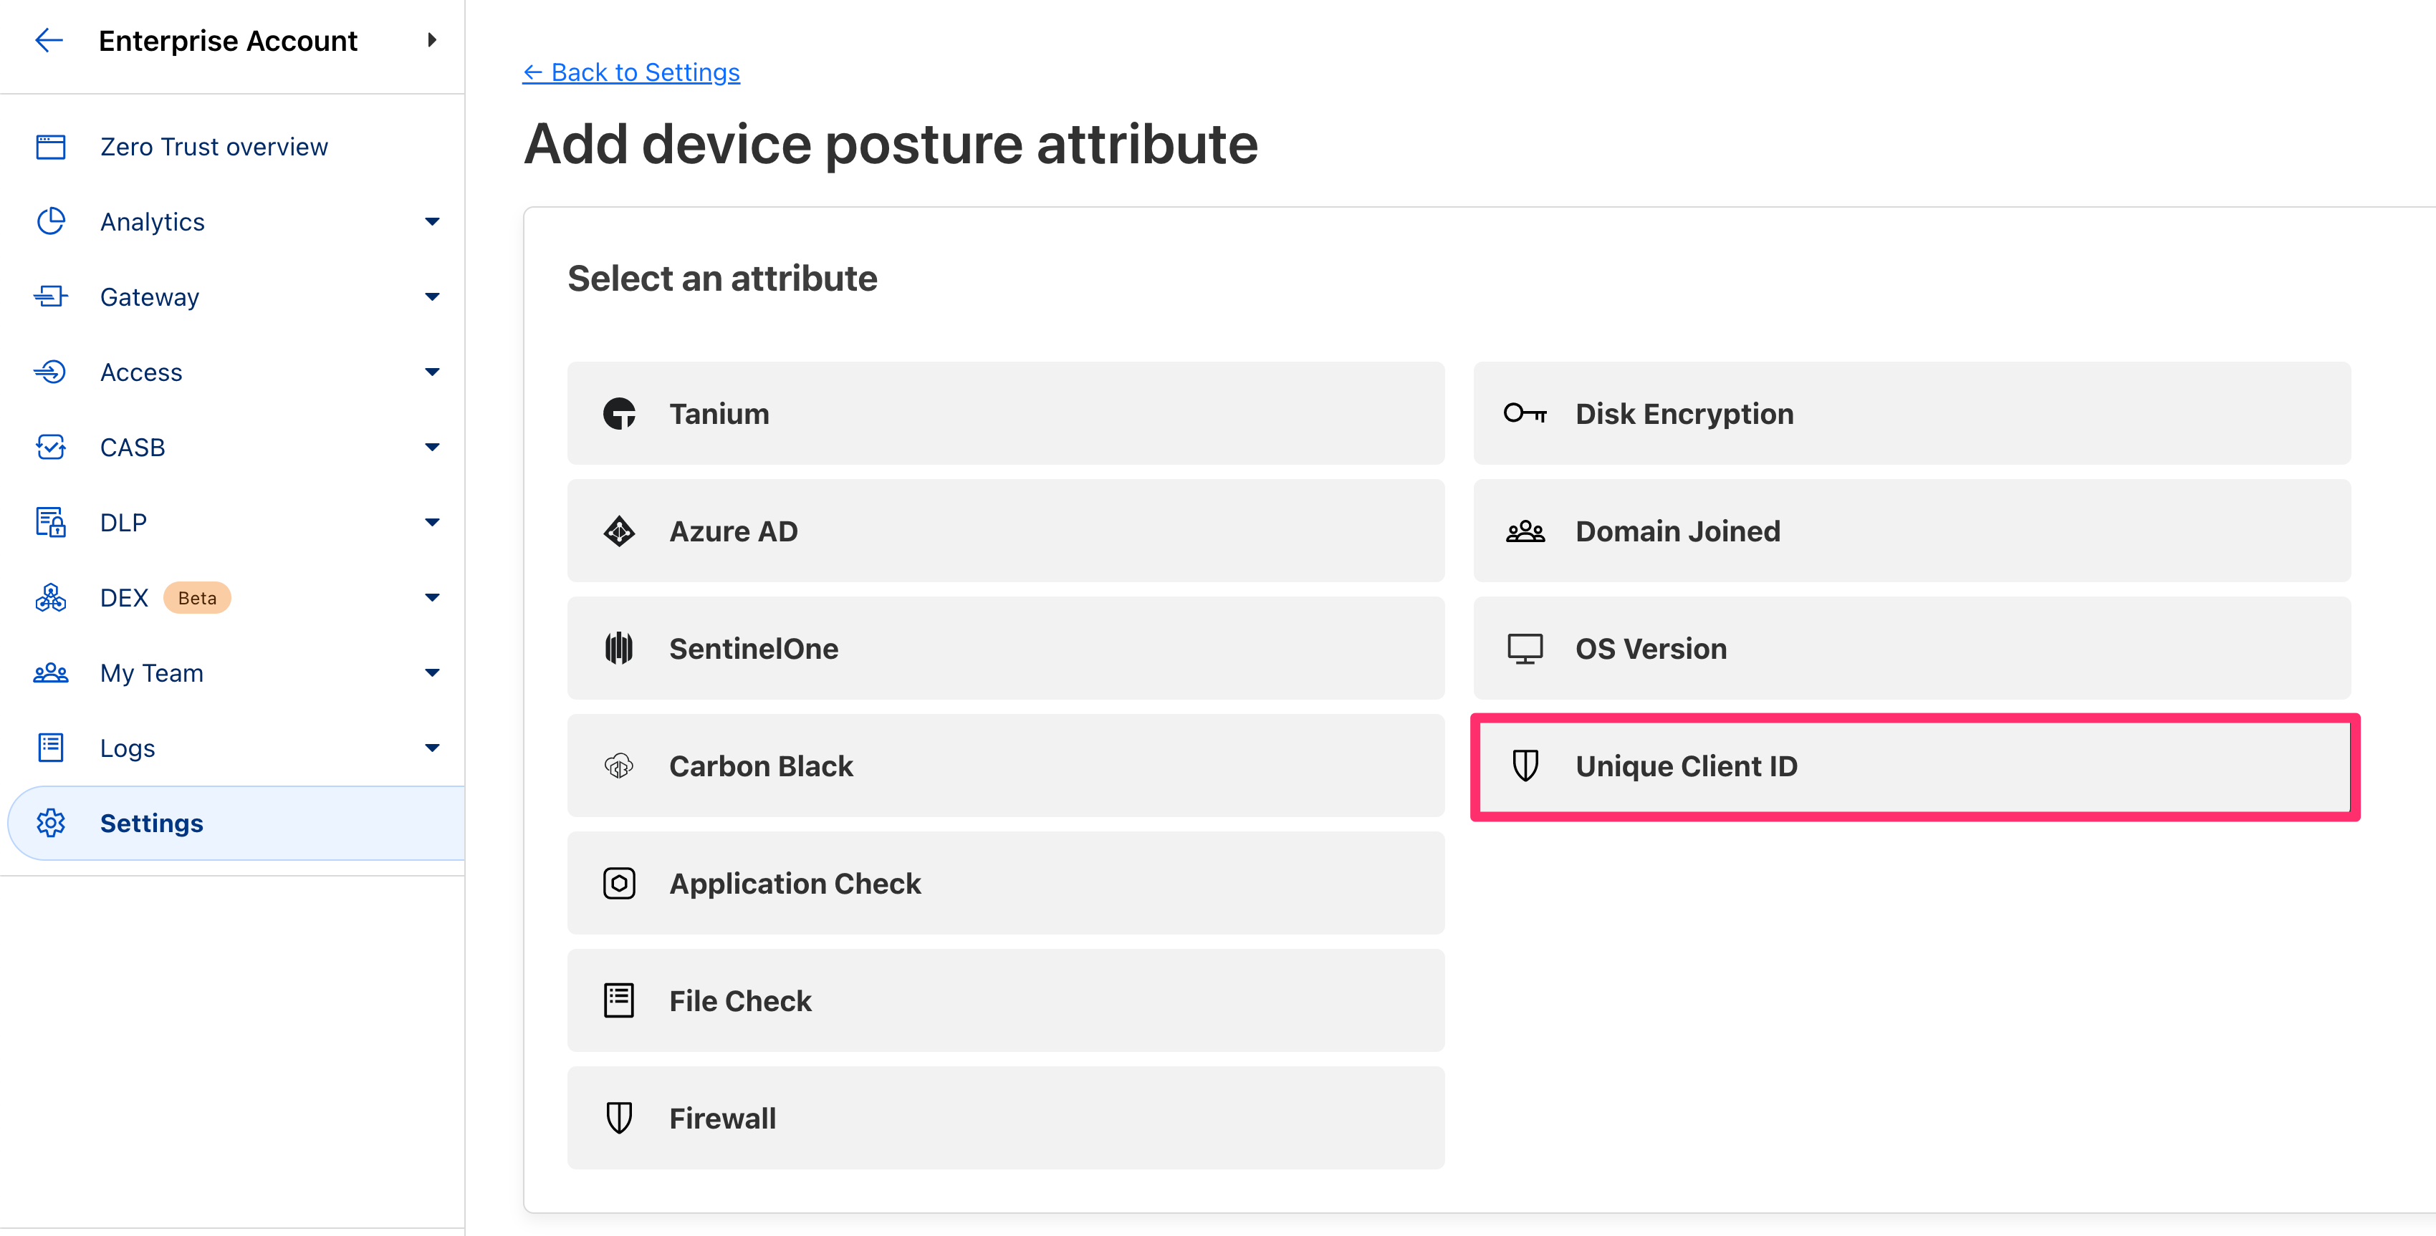
Task: Expand the Analytics sidebar section
Action: coord(432,222)
